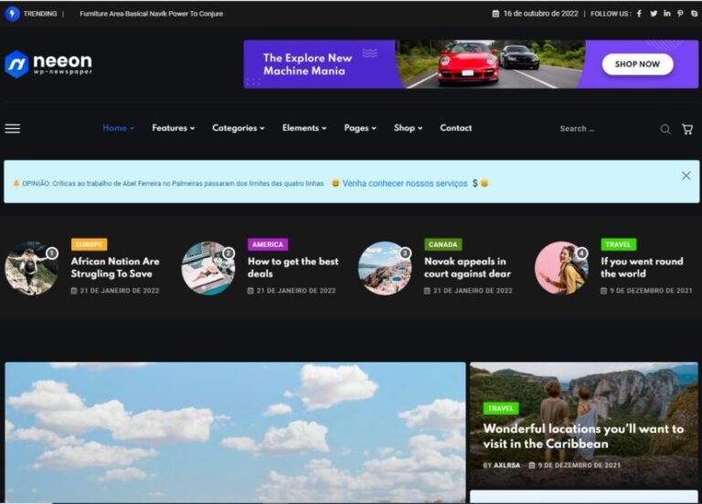Expand the Elements dropdown menu
Image resolution: width=702 pixels, height=504 pixels.
pos(303,128)
